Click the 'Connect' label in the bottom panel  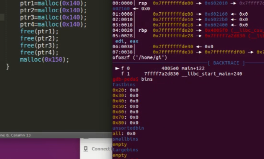pos(100,149)
